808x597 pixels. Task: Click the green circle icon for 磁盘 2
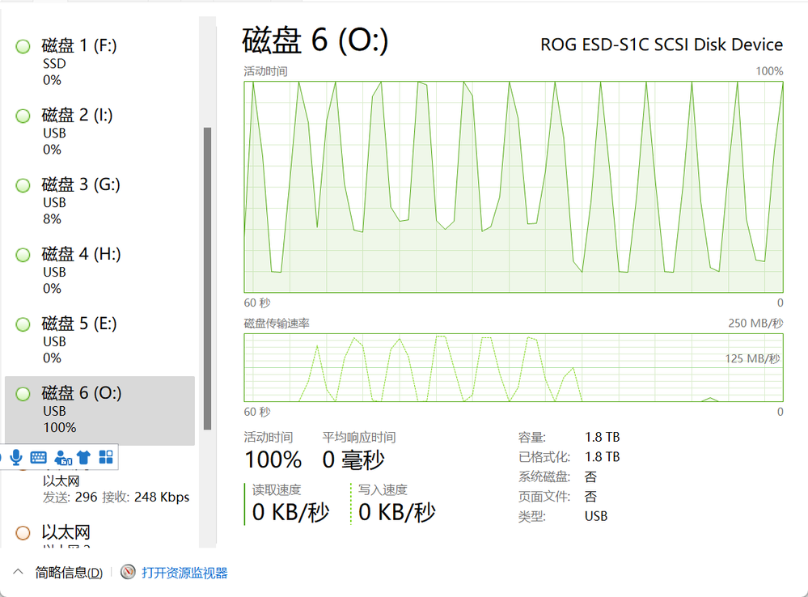(23, 116)
